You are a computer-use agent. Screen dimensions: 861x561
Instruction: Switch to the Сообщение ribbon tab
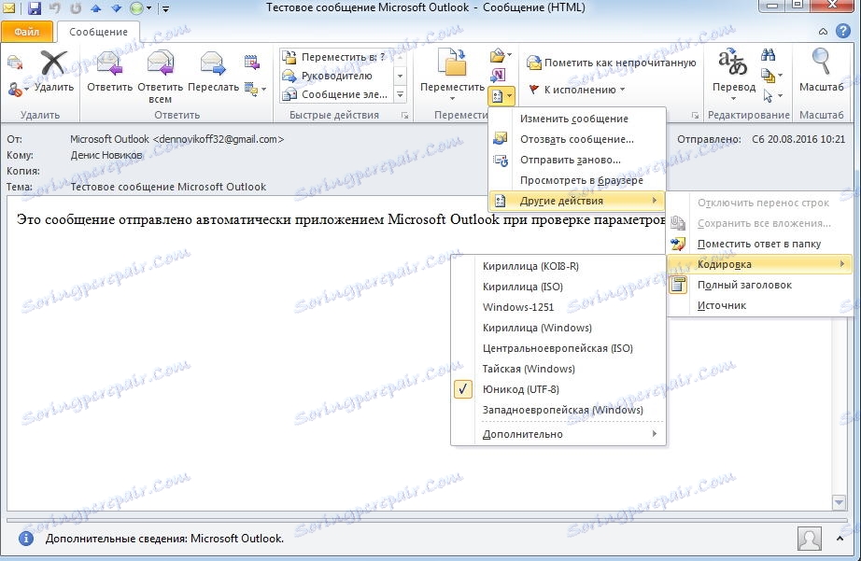[x=98, y=32]
